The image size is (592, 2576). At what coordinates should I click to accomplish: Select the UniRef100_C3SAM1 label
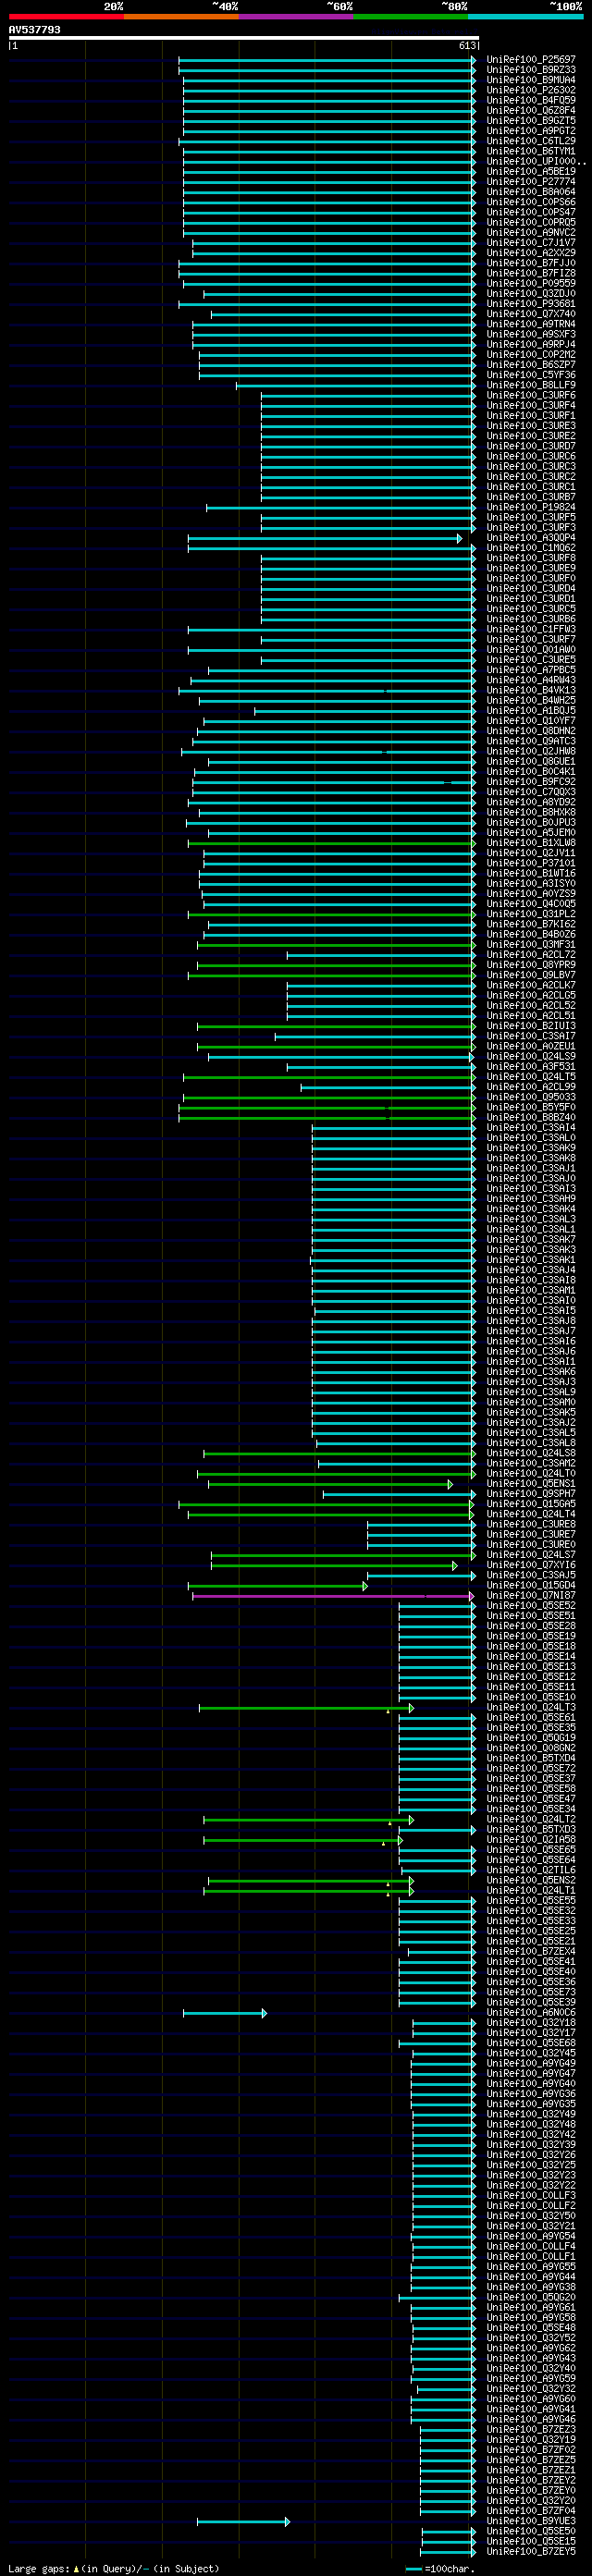(x=531, y=1291)
